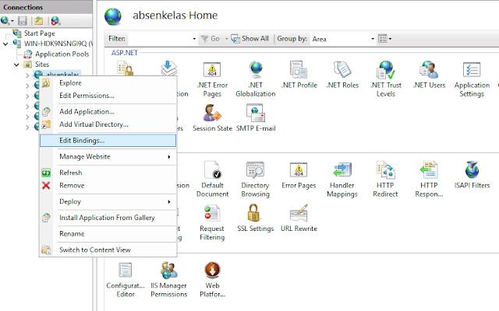Open the .NET Roles feature

342,75
